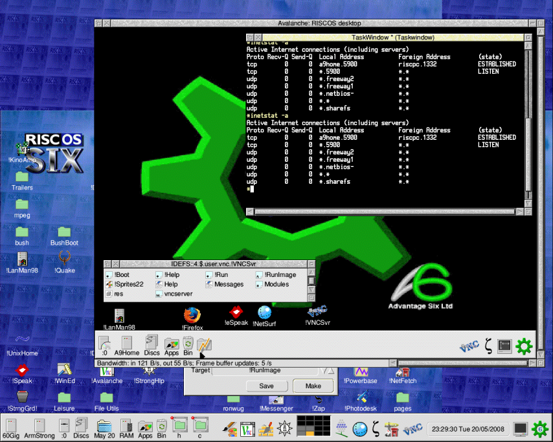This screenshot has height=442, width=553.
Task: Click the desktop pager grid on the icon bar
Action: (313, 425)
